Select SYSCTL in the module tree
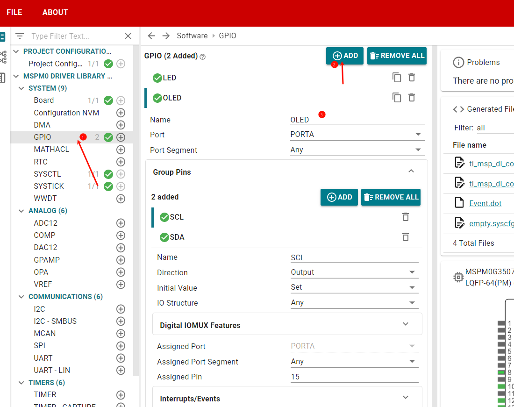 coord(47,174)
